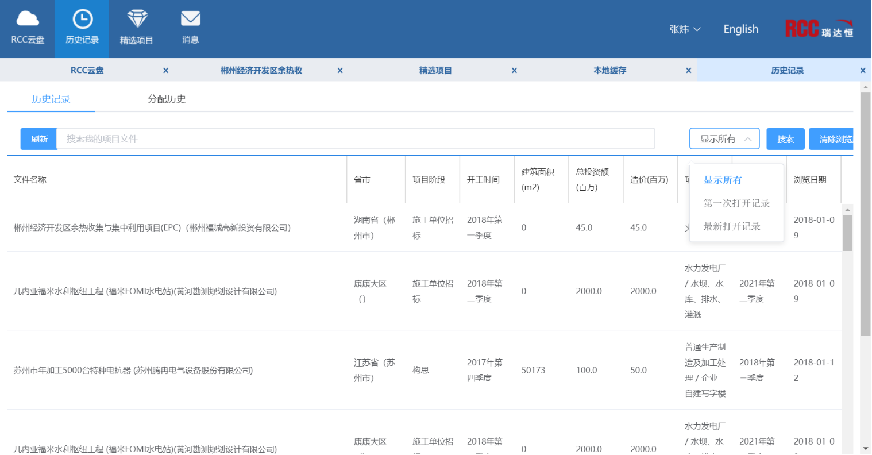Image resolution: width=872 pixels, height=455 pixels.
Task: Close the 郴州经济开发区余热收 page tab
Action: pos(340,70)
